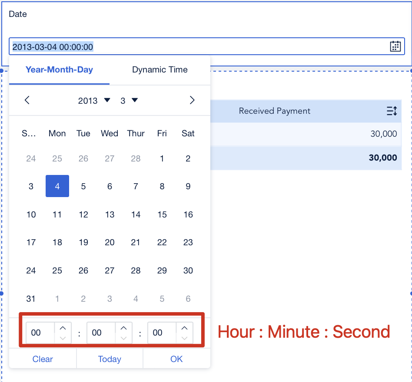Select the highlighted day 4

57,186
